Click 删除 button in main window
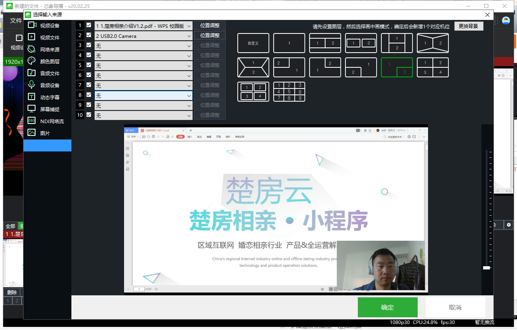Image resolution: width=517 pixels, height=330 pixels. (x=12, y=292)
